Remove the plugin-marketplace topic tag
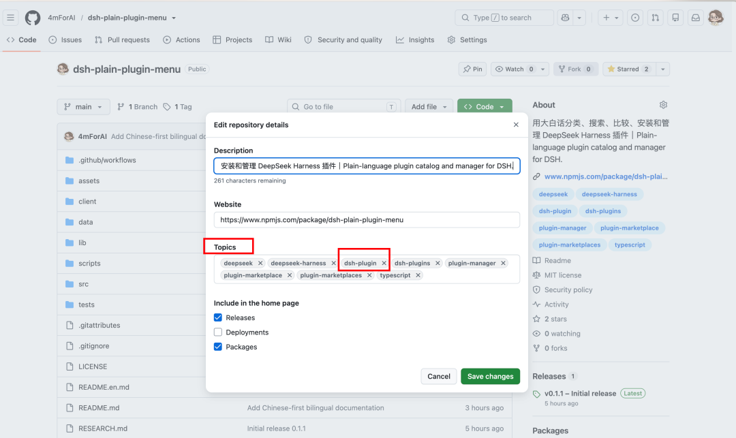This screenshot has width=736, height=438. coord(290,275)
